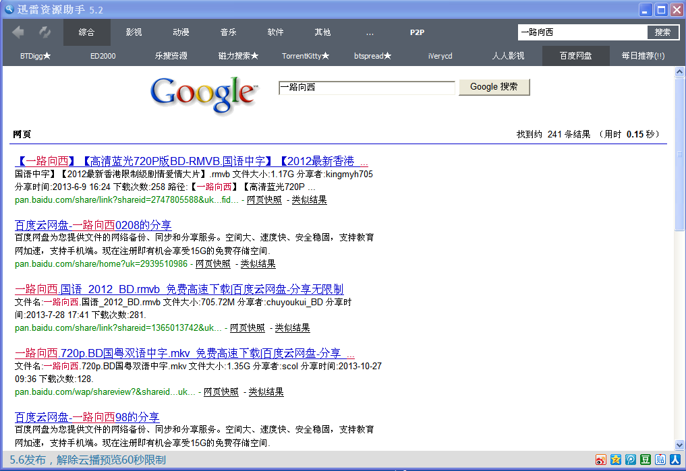Select ED2000 search source
The image size is (686, 471).
click(x=103, y=56)
